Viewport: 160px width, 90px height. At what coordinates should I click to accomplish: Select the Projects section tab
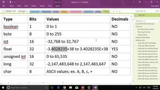[x=64, y=12]
